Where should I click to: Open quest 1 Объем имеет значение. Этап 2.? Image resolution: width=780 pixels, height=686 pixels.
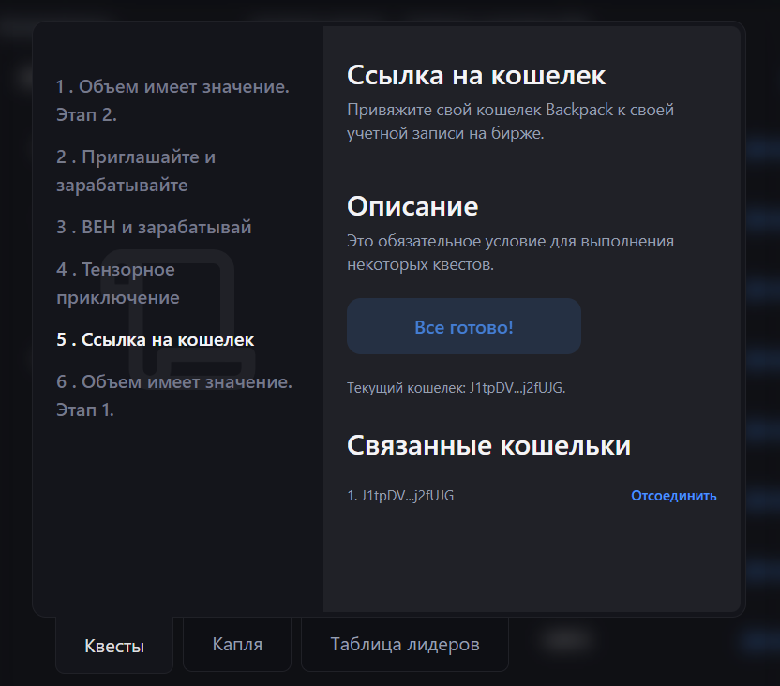click(172, 100)
